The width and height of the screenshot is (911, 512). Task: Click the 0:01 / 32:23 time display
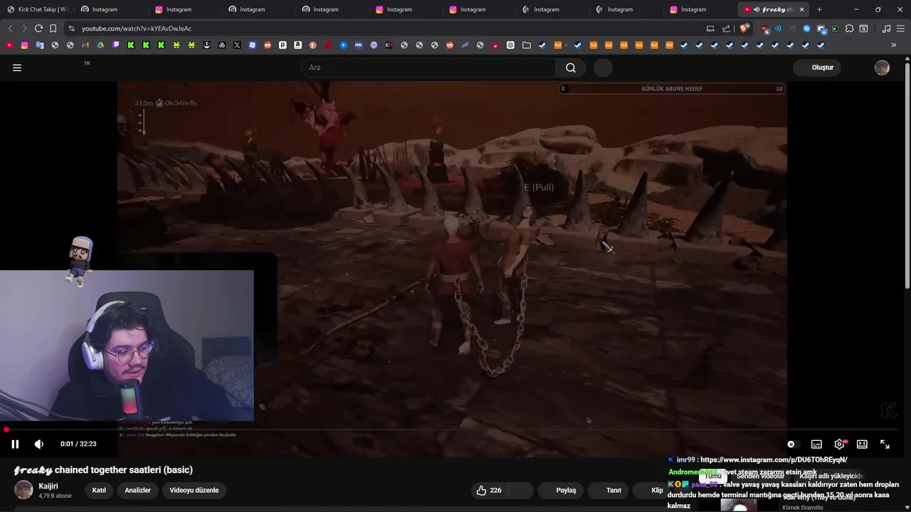(x=78, y=444)
